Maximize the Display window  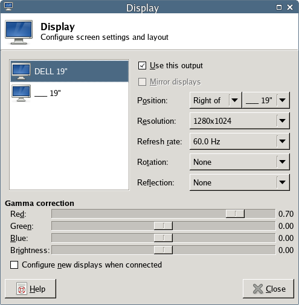click(x=279, y=7)
